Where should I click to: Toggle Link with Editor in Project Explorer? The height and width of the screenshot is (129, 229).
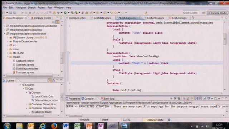[x=57, y=22]
